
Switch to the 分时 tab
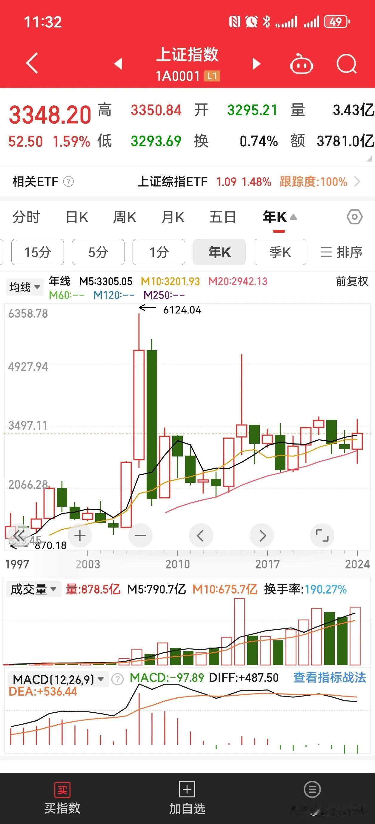tap(26, 217)
